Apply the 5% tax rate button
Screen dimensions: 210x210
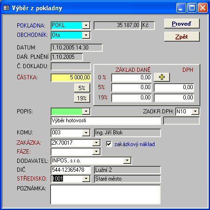(x=82, y=88)
